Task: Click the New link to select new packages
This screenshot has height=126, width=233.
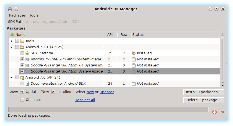Action: click(x=90, y=92)
